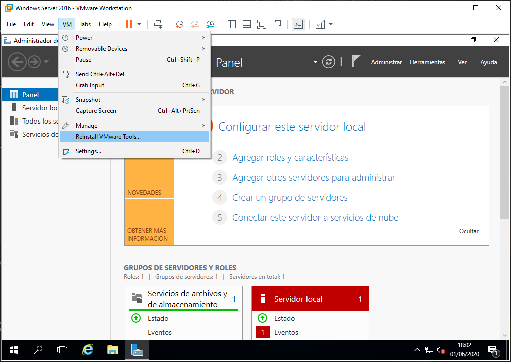The height and width of the screenshot is (362, 511).
Task: Hide the welcome tile via Ocultar
Action: (468, 231)
